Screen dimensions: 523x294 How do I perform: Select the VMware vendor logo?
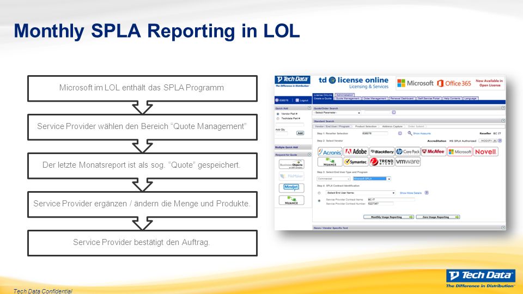point(408,162)
